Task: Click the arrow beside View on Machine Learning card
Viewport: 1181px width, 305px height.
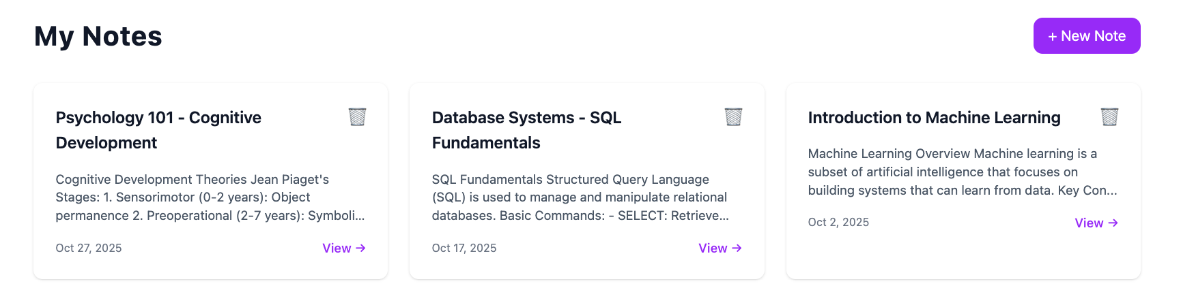Action: [x=1113, y=223]
